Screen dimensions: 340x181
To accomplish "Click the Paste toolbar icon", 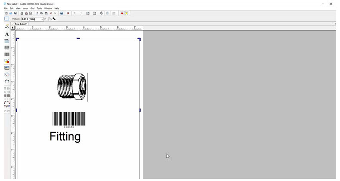I will pyautogui.click(x=46, y=13).
